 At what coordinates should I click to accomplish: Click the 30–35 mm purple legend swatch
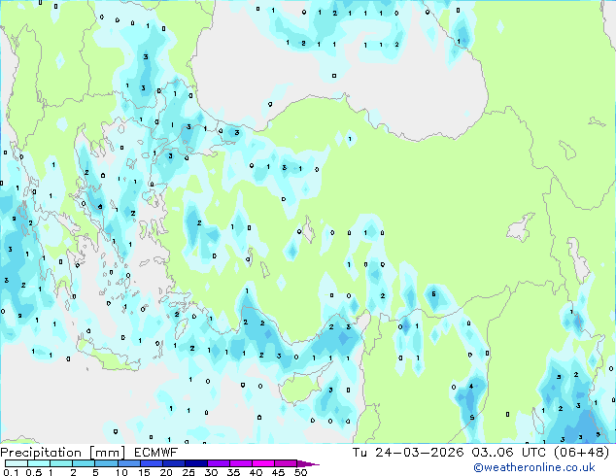coord(218,463)
